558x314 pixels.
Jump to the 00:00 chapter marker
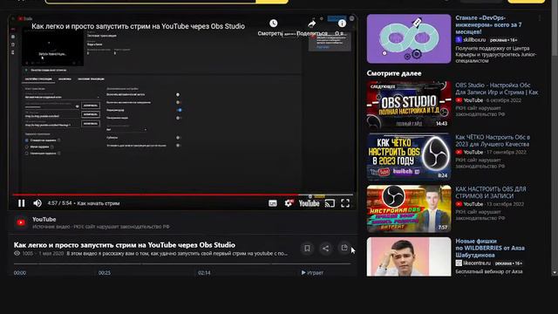tap(20, 273)
